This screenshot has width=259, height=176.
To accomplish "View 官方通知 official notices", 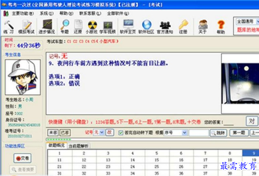I will click(x=165, y=27).
